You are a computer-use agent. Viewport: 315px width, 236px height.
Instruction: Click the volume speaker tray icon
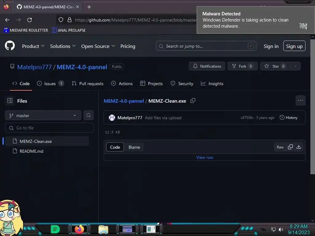click(281, 229)
